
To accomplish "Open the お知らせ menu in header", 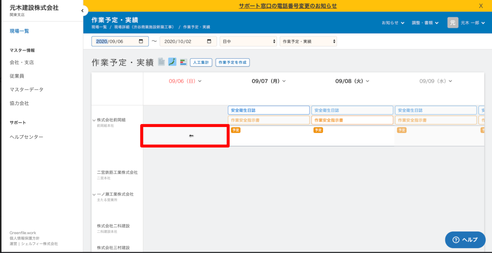I will 393,23.
